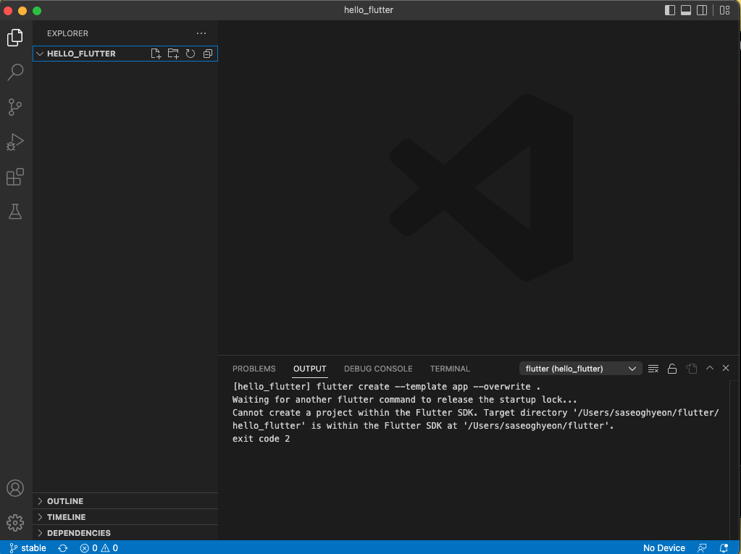Open the output log in editor
The width and height of the screenshot is (741, 554).
[x=691, y=369]
